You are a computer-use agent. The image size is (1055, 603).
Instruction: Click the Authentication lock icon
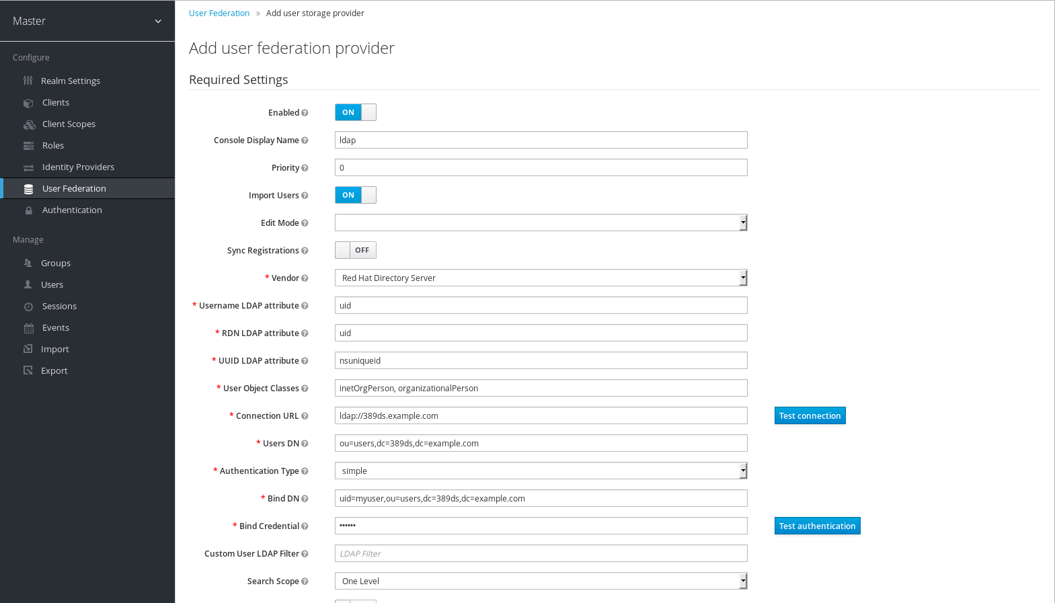29,210
